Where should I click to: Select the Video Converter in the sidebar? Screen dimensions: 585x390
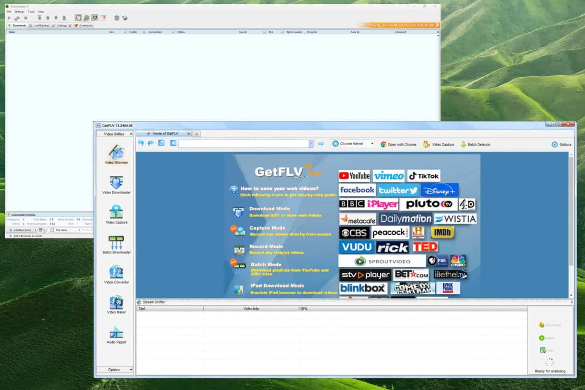click(116, 273)
